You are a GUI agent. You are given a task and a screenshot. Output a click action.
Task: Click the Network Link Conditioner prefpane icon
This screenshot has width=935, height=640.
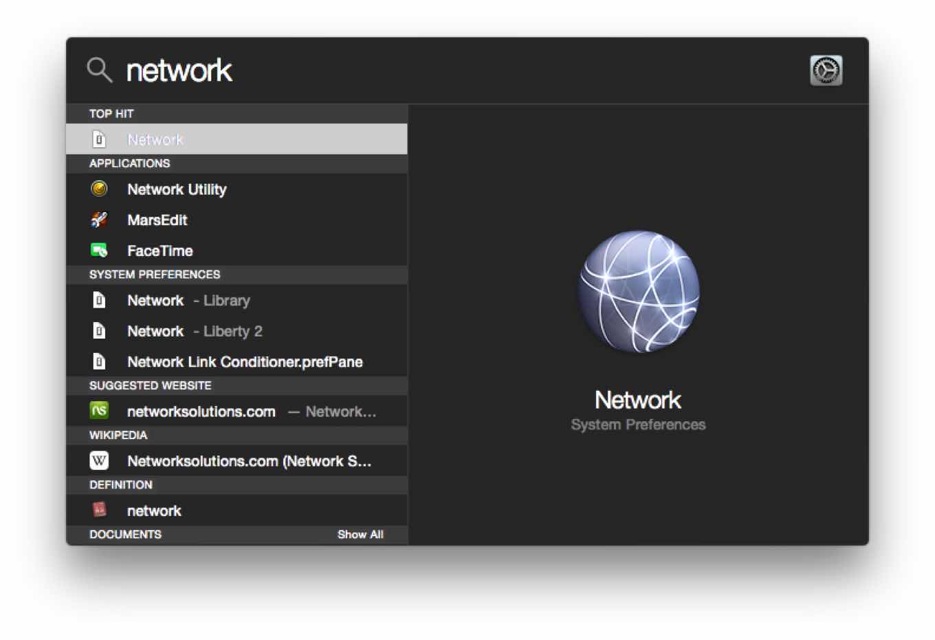click(99, 361)
